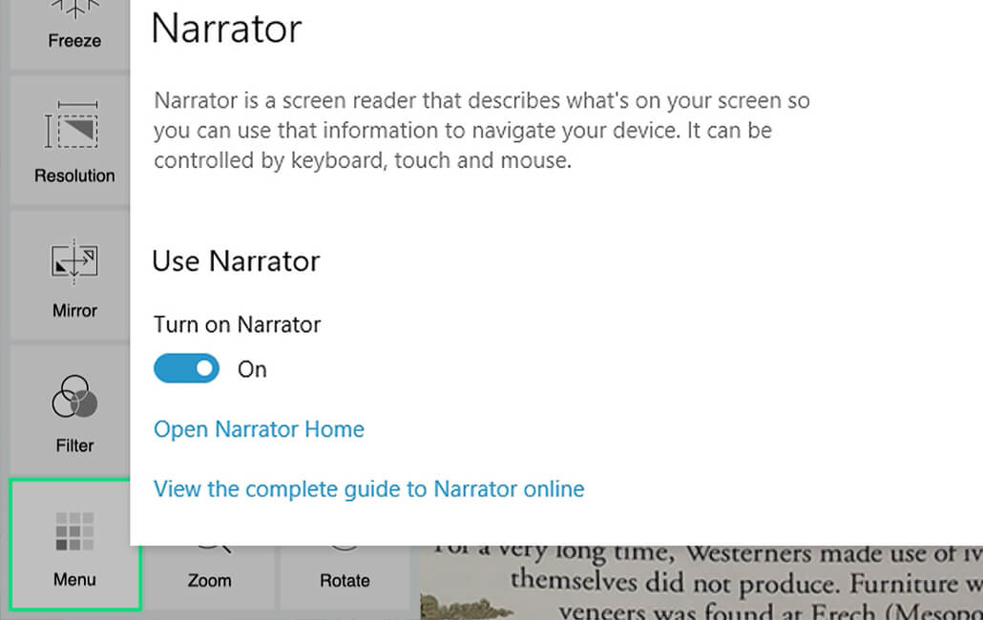The width and height of the screenshot is (983, 620).
Task: View the complete guide to Narrator online
Action: tap(368, 488)
